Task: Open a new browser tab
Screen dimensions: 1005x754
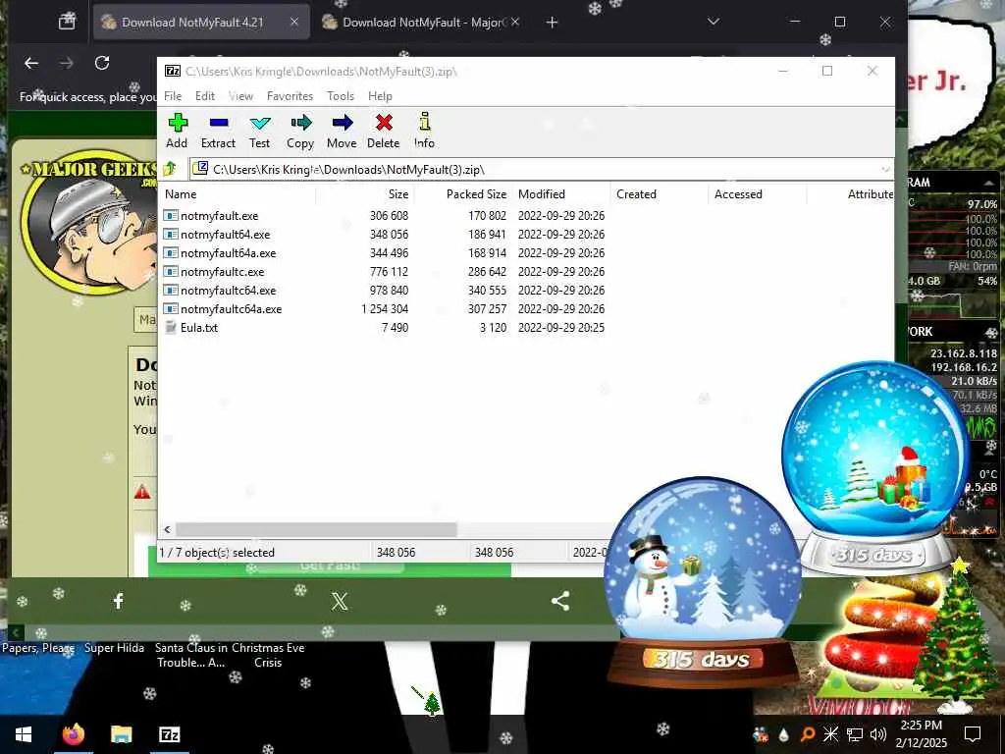Action: point(552,23)
